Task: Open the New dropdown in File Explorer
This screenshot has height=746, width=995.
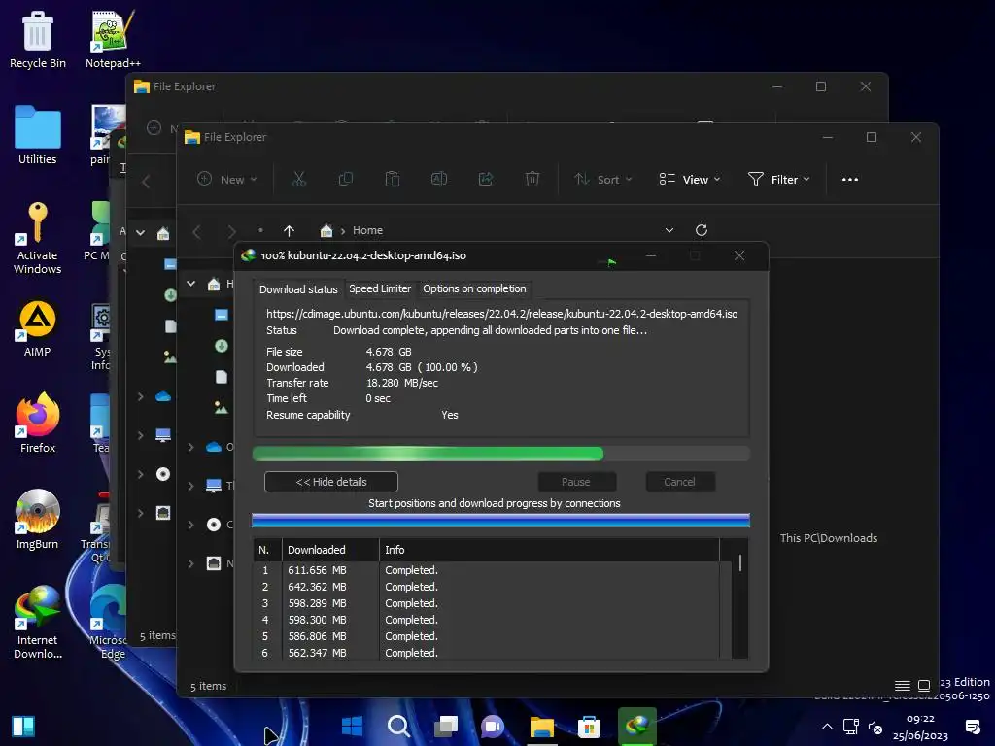Action: [x=227, y=180]
